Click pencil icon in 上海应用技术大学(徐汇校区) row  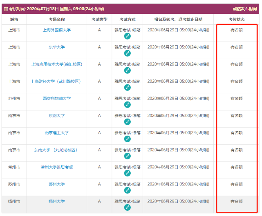tap(128, 71)
